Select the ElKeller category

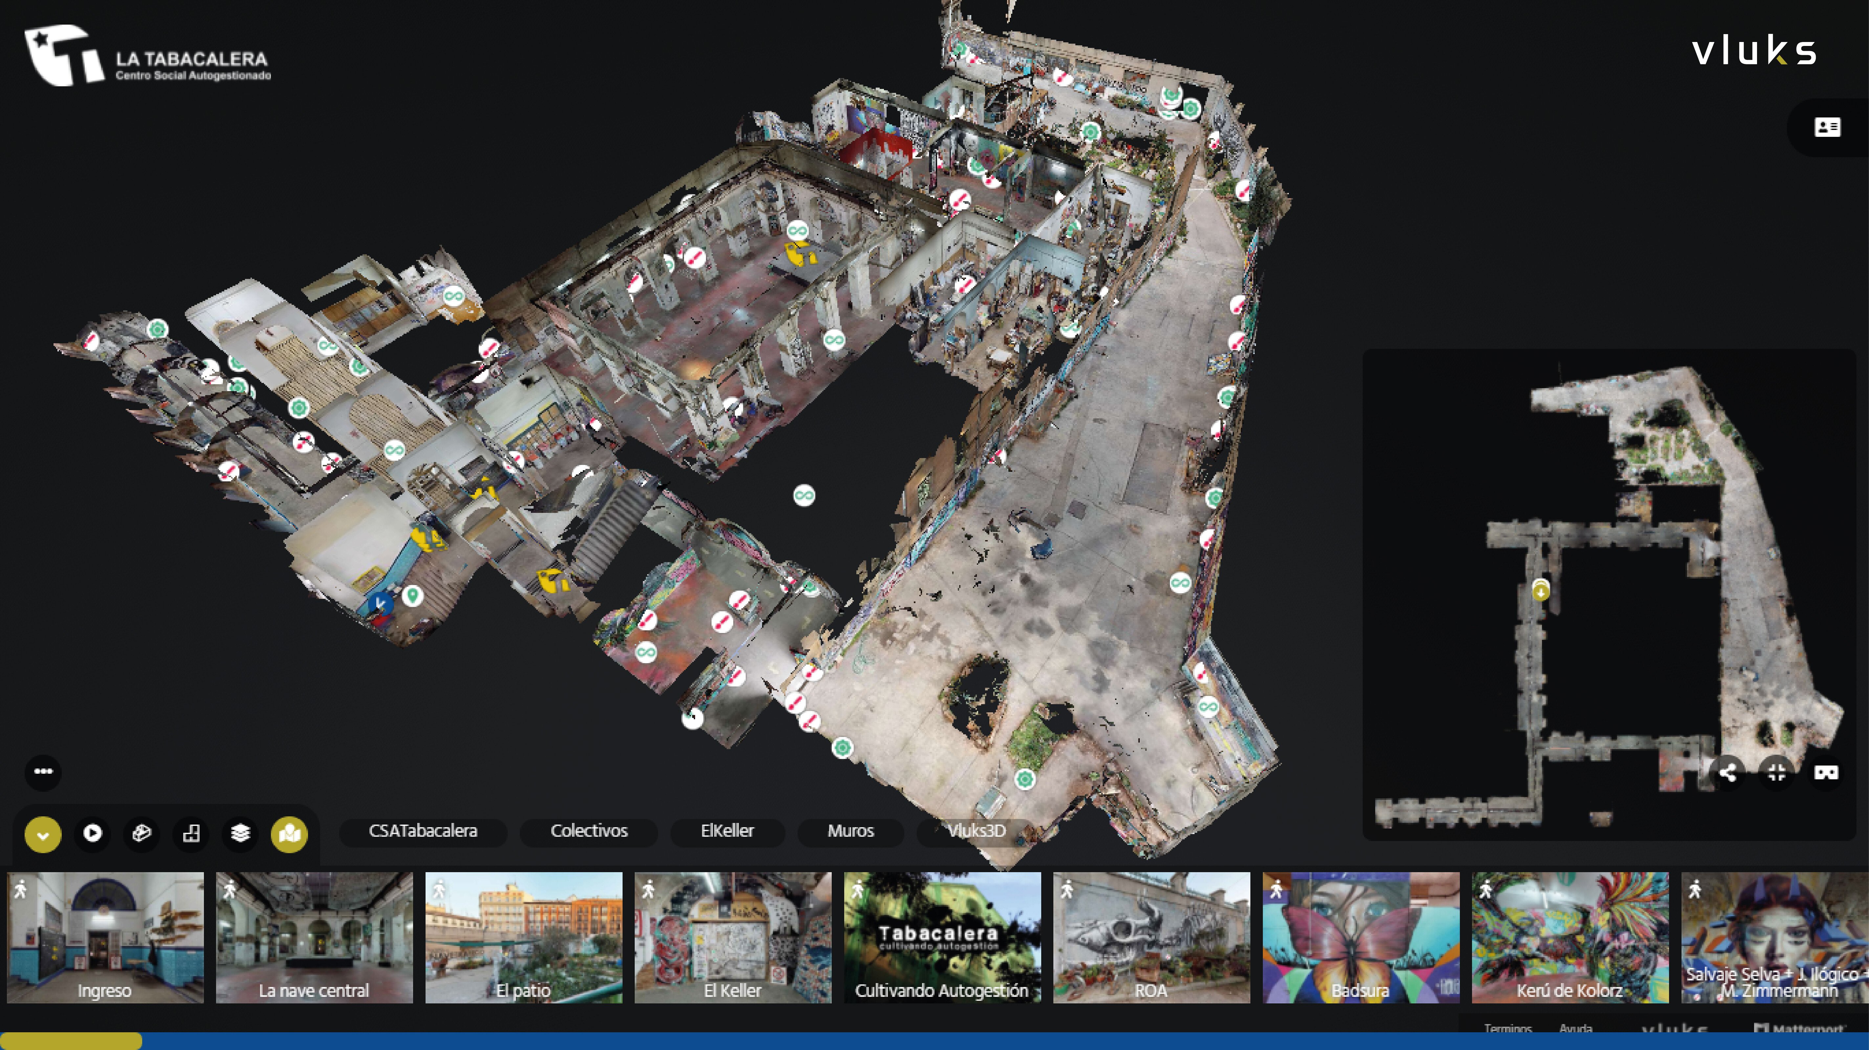click(x=727, y=831)
